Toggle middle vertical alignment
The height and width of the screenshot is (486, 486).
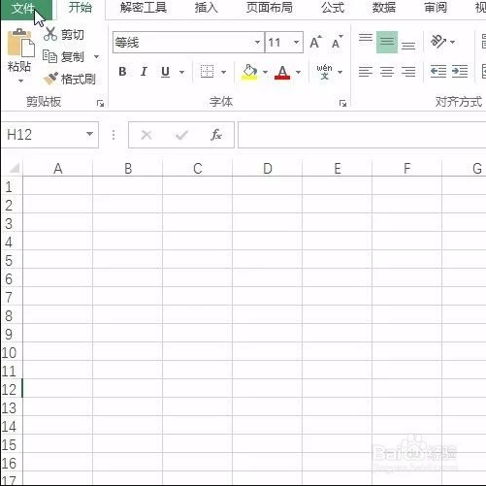(x=387, y=42)
